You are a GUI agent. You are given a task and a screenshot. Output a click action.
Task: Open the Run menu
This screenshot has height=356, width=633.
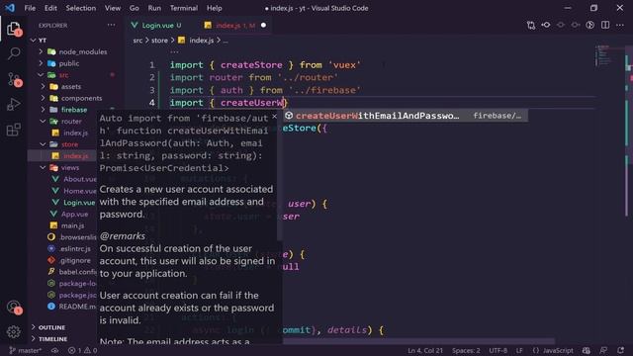[x=154, y=8]
